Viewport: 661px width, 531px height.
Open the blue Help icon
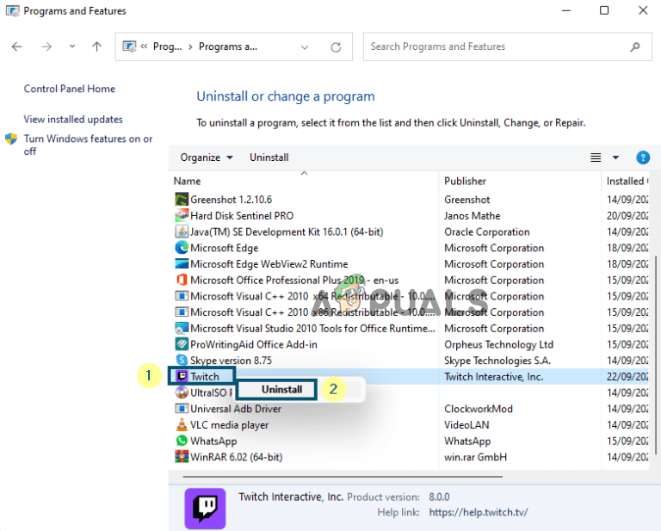643,157
